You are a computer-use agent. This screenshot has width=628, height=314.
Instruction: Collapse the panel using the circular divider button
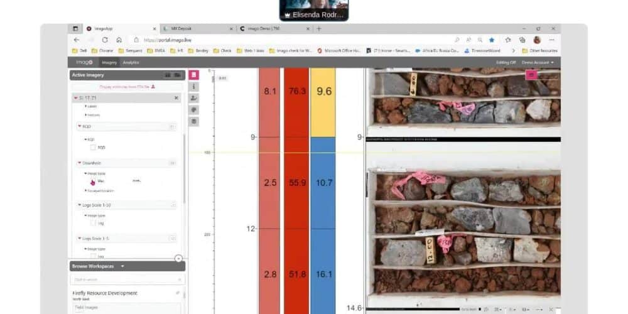pyautogui.click(x=178, y=258)
